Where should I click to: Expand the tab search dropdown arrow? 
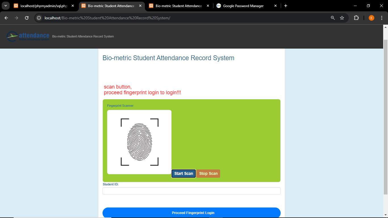click(5, 6)
